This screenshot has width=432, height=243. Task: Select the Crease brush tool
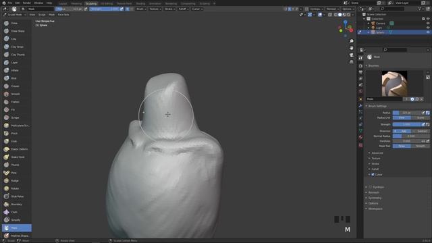coord(16,86)
